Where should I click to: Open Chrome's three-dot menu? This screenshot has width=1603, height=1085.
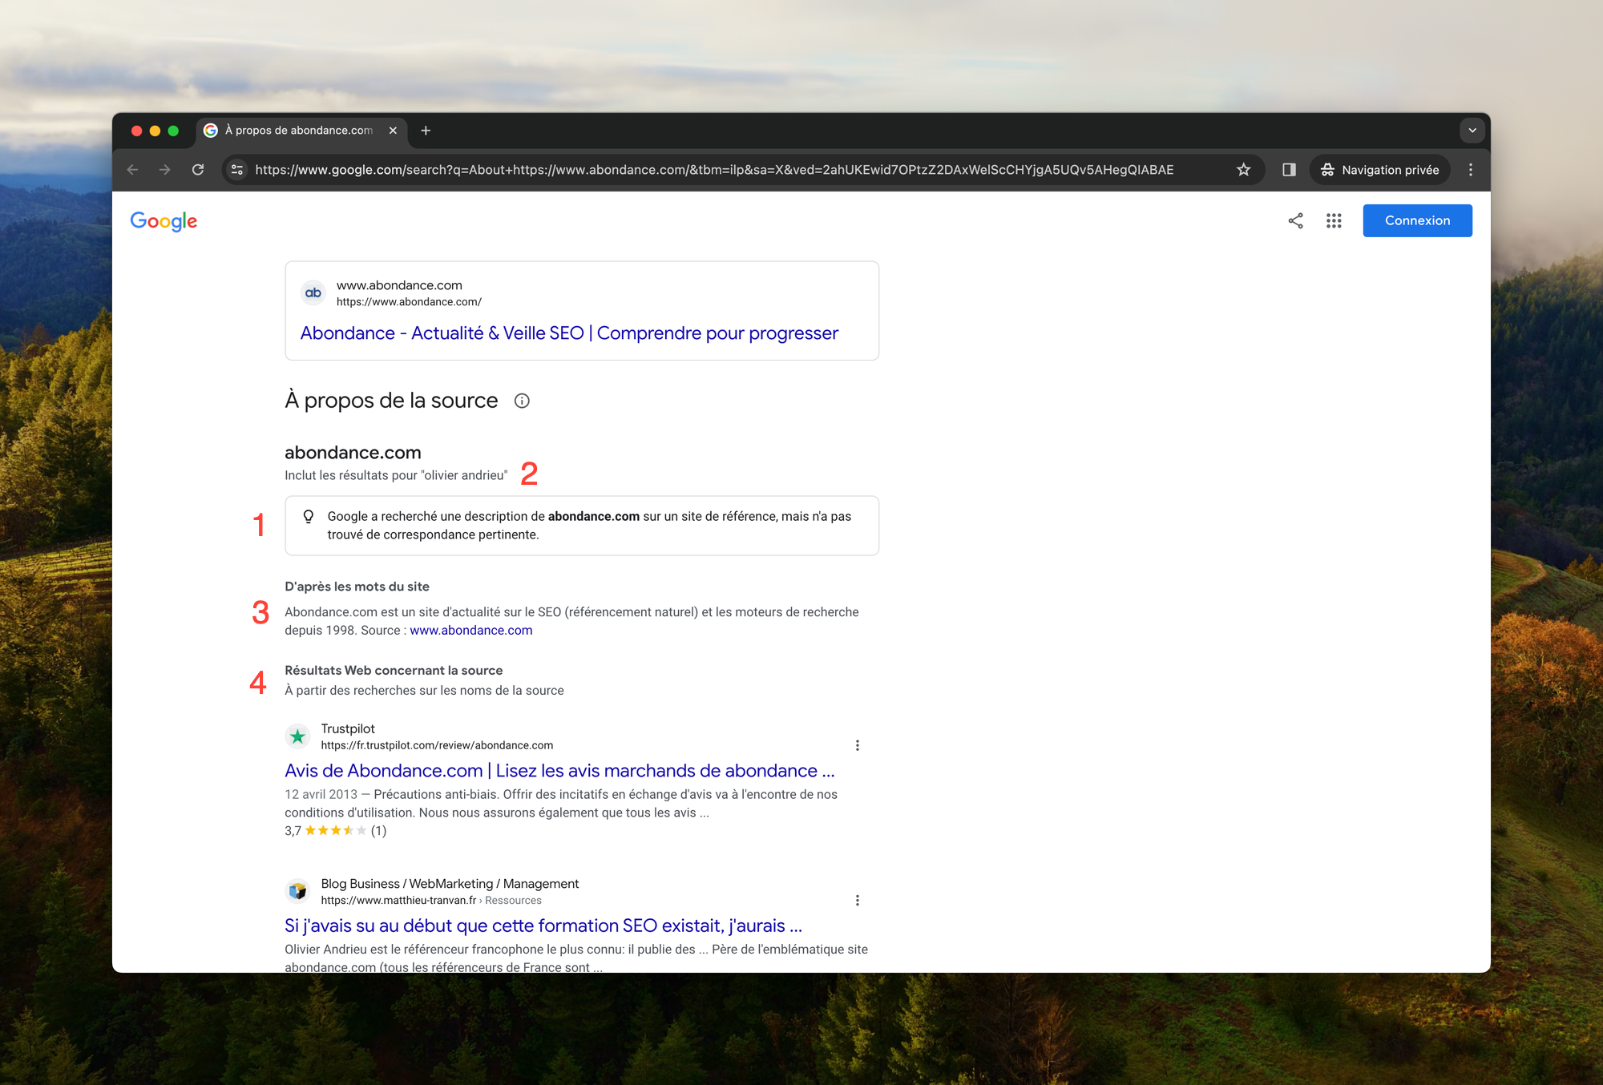[1470, 170]
